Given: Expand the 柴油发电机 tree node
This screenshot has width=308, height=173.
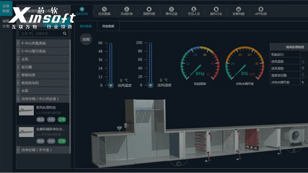Looking at the screenshot, I should (43, 83).
